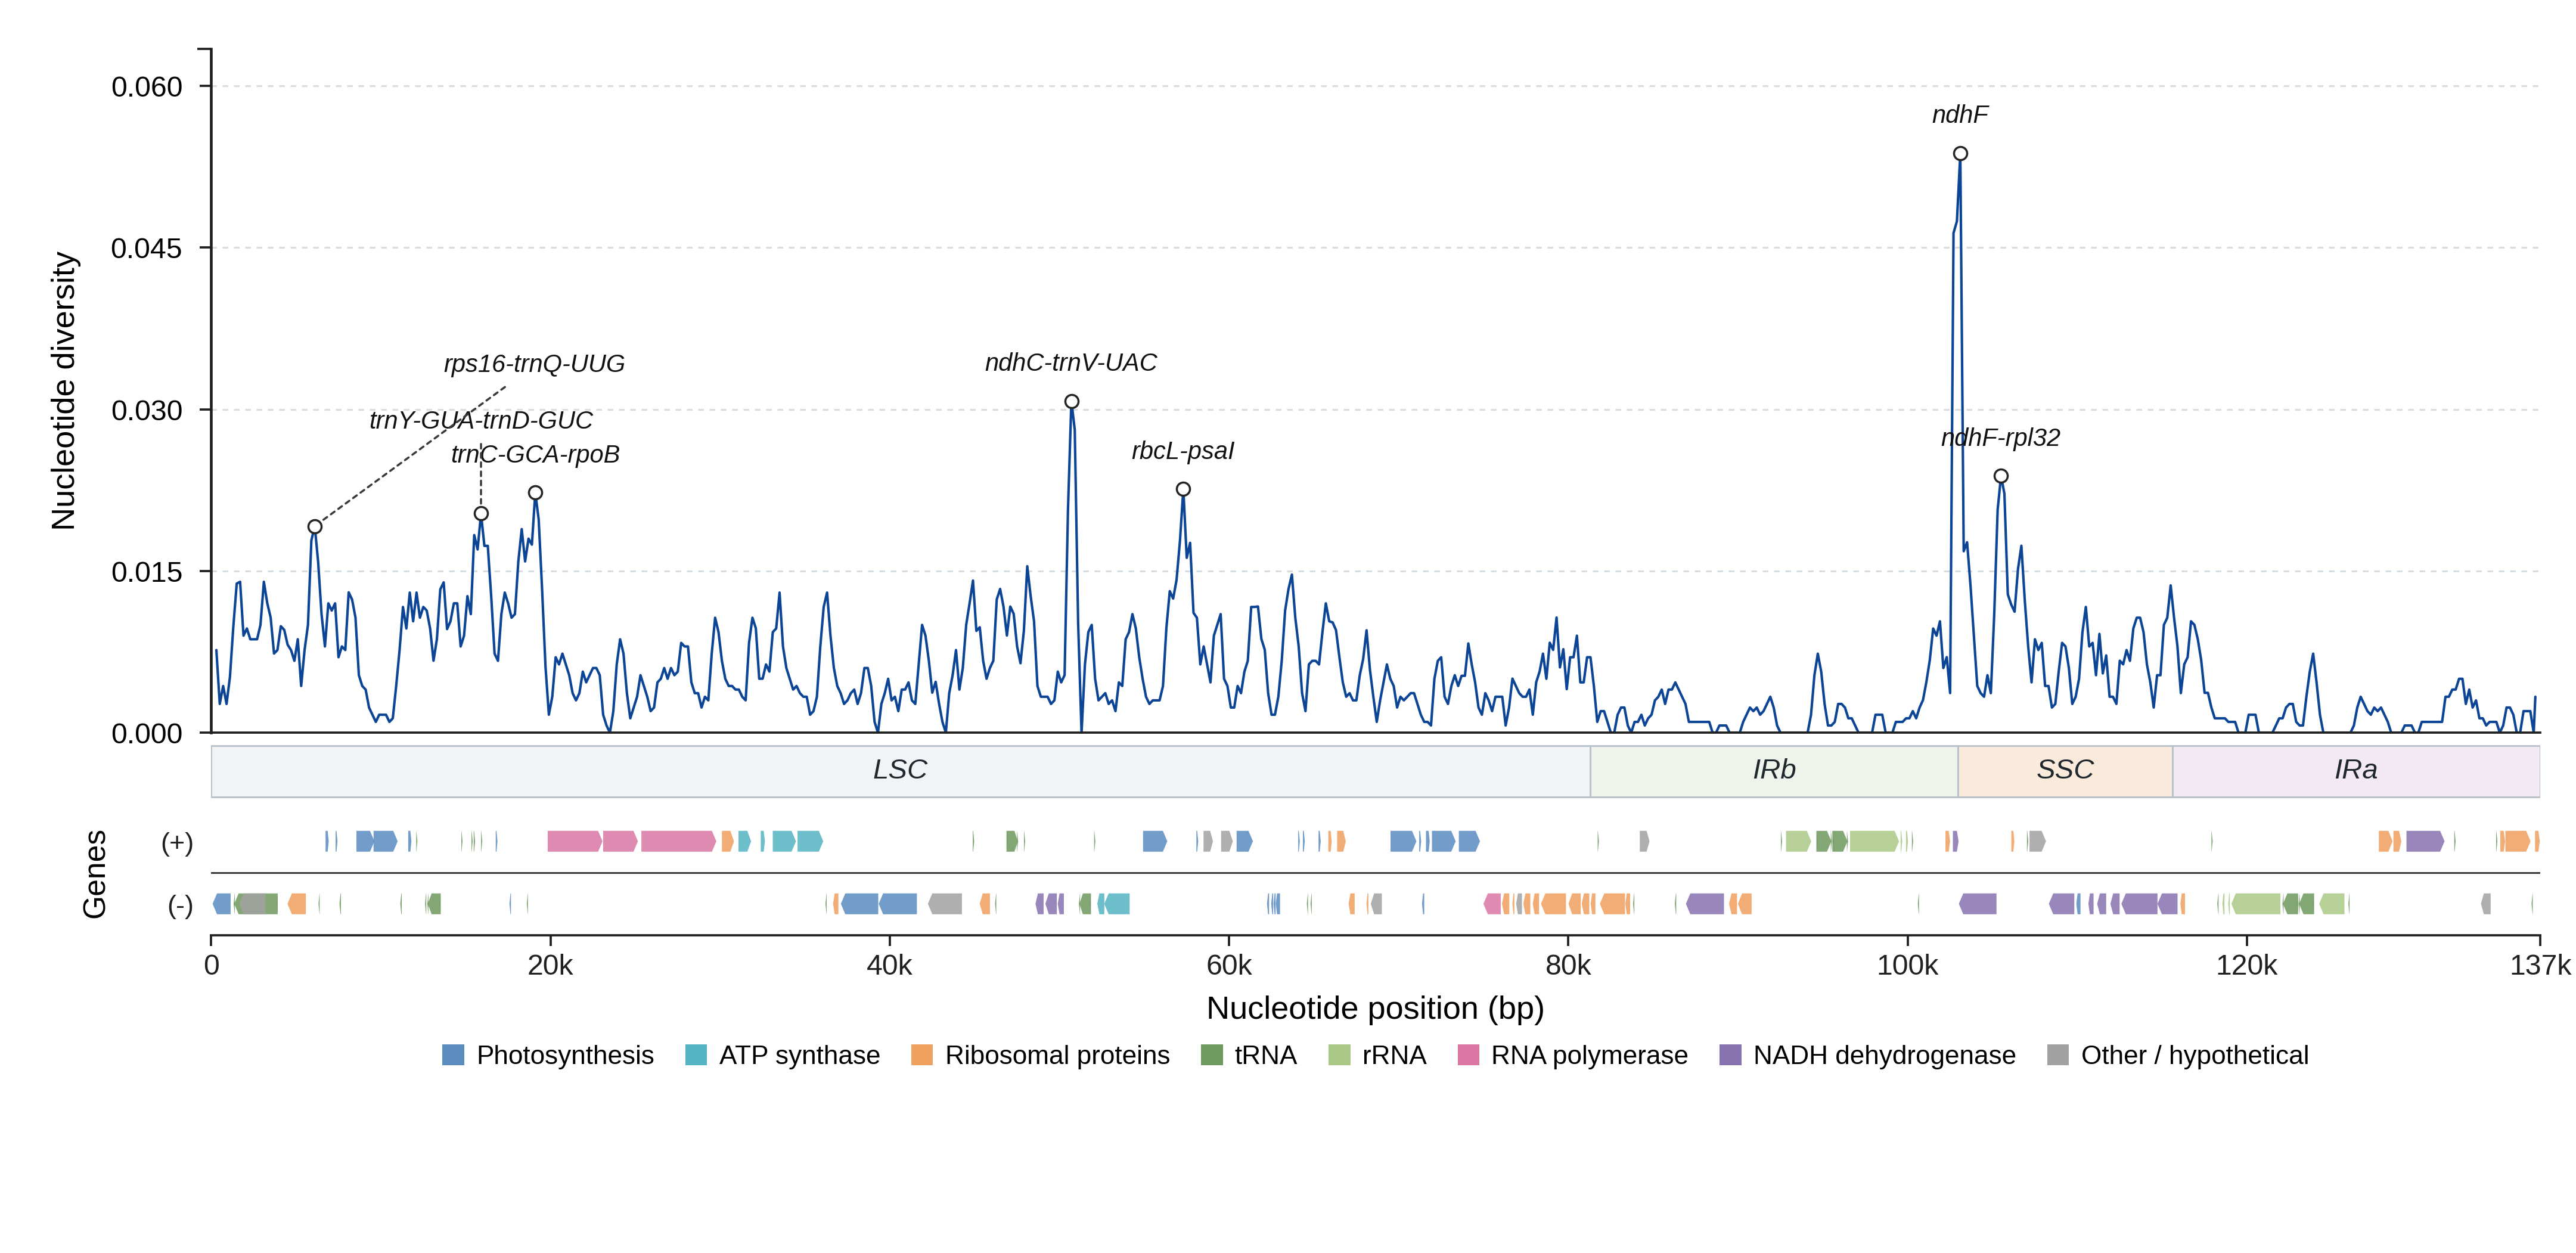Click the ndhC-trnV-UAC peak marker circle
This screenshot has width=2576, height=1253.
[1071, 401]
